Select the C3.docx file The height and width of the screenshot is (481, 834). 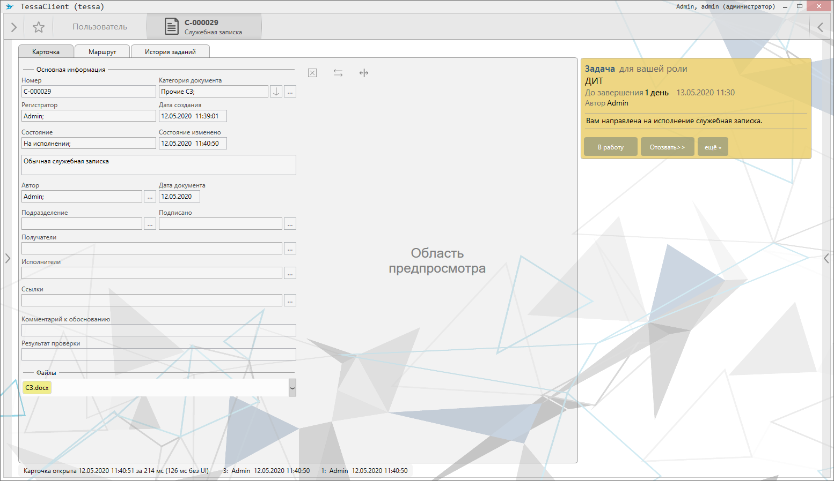(37, 388)
